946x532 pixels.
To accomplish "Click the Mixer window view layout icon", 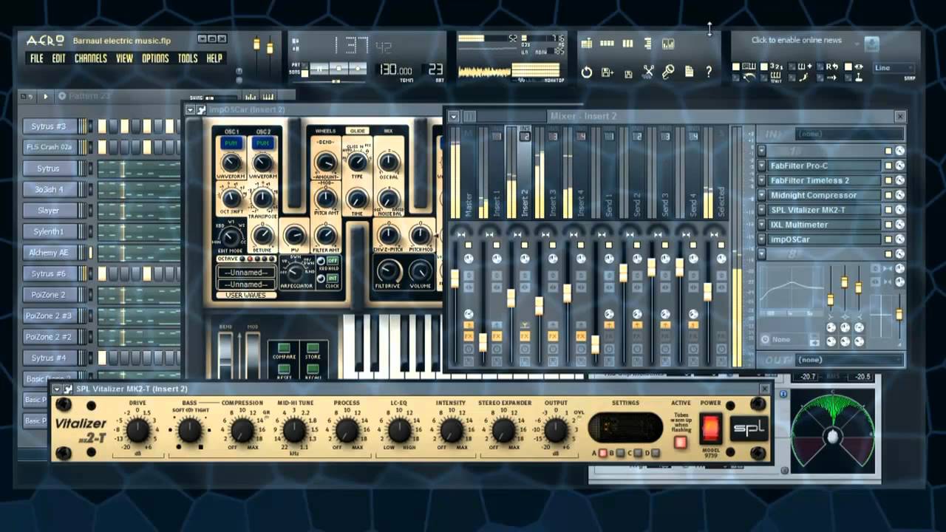I will (470, 116).
